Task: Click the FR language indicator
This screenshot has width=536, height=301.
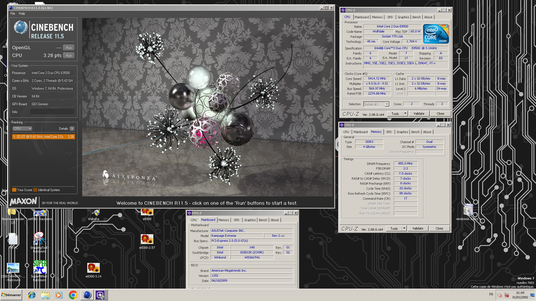Action: tap(491, 295)
